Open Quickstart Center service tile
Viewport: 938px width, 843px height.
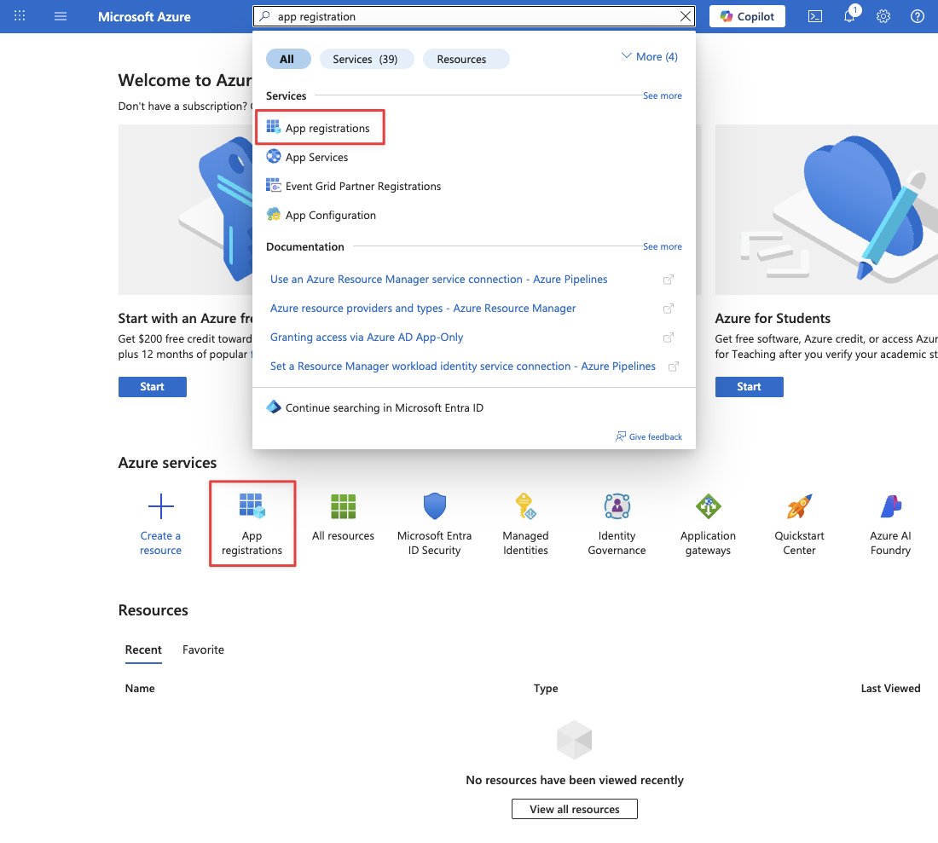click(x=799, y=524)
